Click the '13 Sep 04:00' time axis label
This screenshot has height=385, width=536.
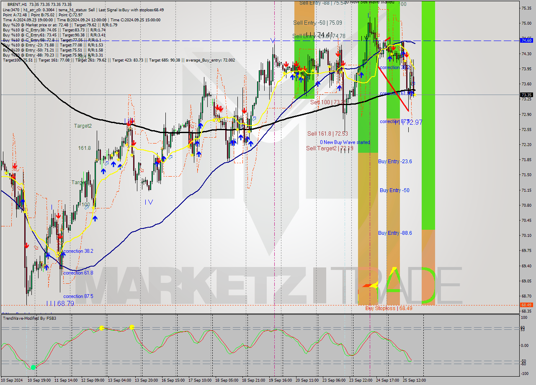pyautogui.click(x=120, y=380)
